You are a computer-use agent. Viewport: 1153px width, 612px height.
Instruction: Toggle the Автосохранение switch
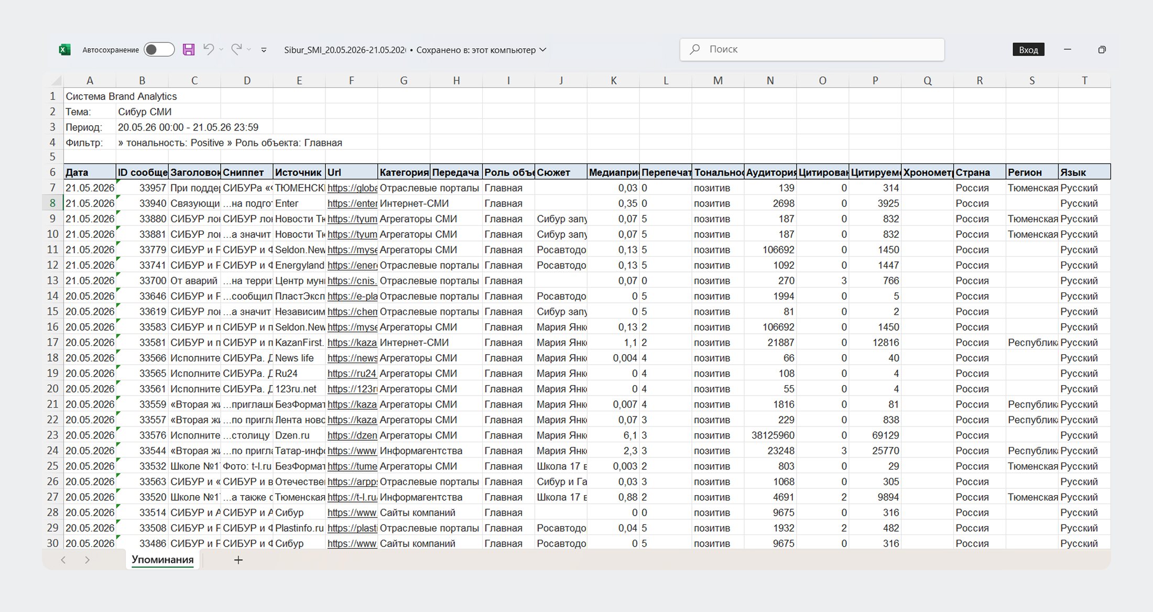pos(159,50)
